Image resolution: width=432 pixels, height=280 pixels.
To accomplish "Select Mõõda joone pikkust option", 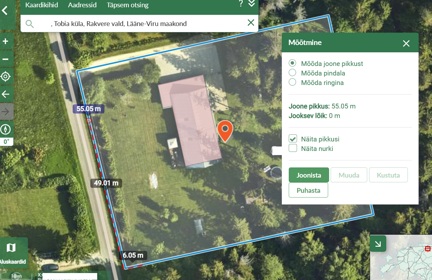I will pyautogui.click(x=292, y=63).
